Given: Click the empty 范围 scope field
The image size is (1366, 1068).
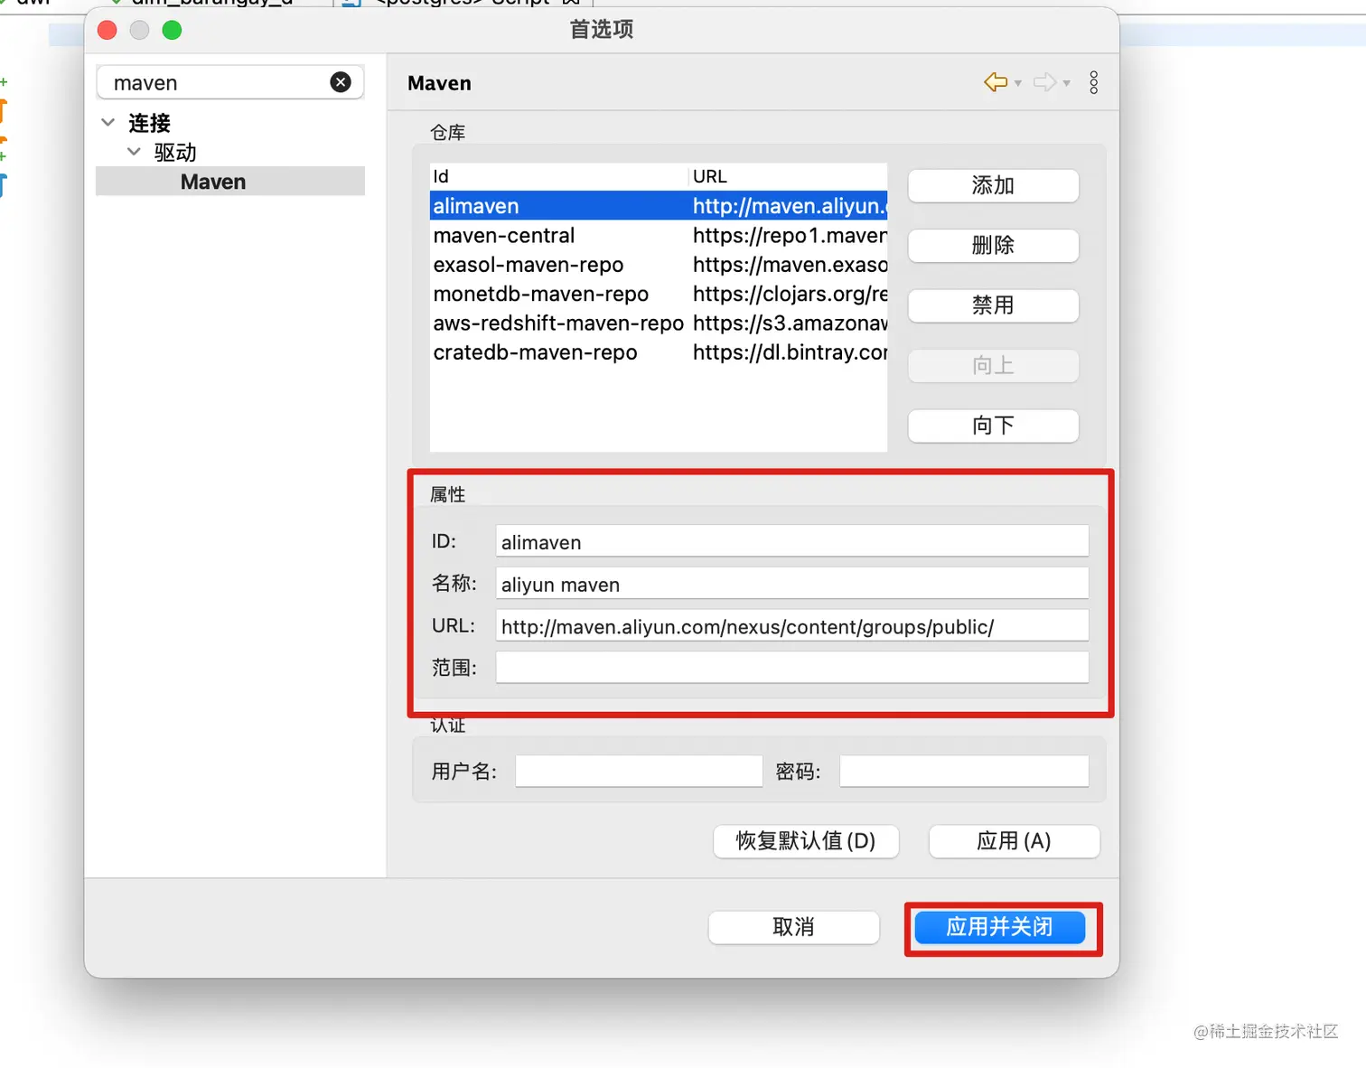Looking at the screenshot, I should [792, 668].
